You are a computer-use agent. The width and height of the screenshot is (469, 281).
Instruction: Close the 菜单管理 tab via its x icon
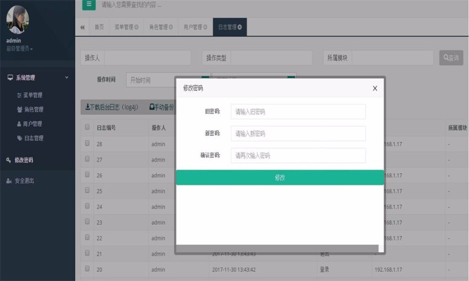coord(137,27)
